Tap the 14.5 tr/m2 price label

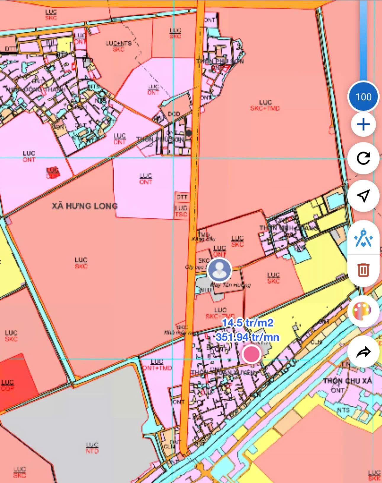point(248,323)
